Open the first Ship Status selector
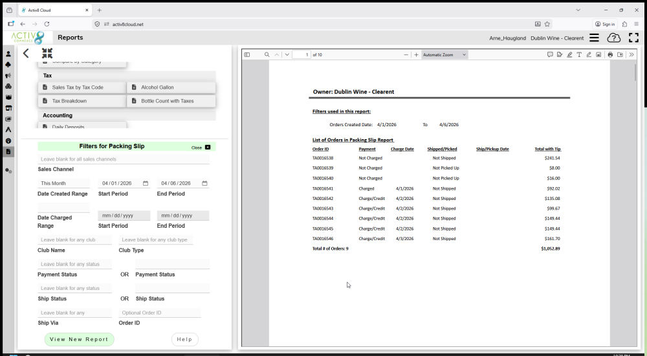 click(x=74, y=288)
